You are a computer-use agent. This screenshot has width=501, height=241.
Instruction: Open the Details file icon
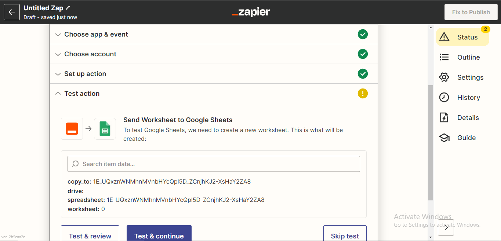point(444,117)
